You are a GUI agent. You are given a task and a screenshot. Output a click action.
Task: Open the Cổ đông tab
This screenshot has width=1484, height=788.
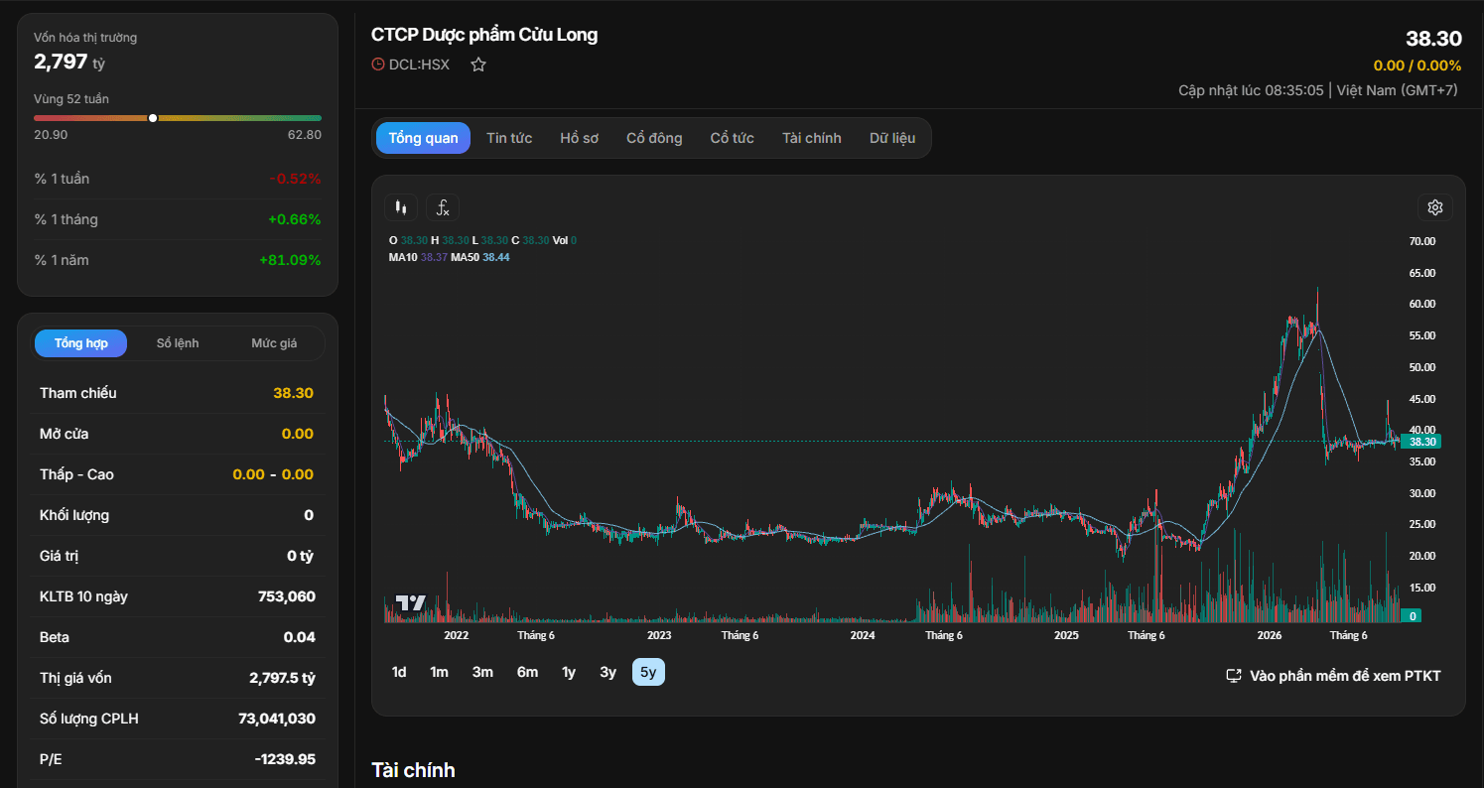pyautogui.click(x=654, y=138)
